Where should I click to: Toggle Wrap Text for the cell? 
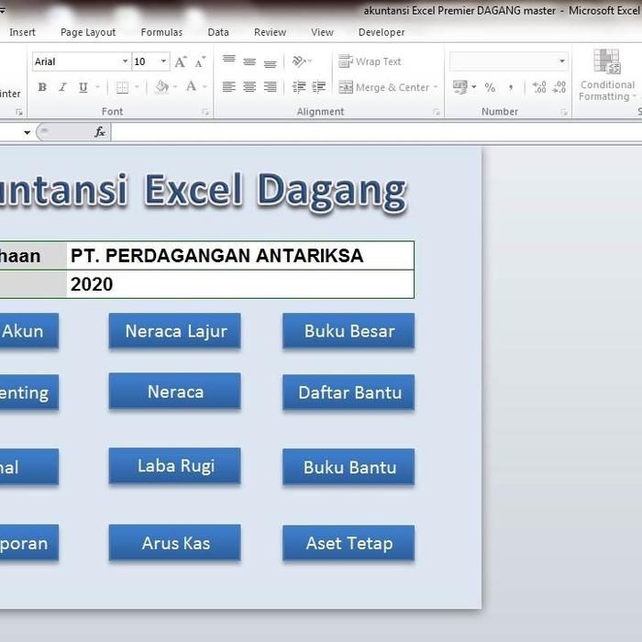coord(371,61)
